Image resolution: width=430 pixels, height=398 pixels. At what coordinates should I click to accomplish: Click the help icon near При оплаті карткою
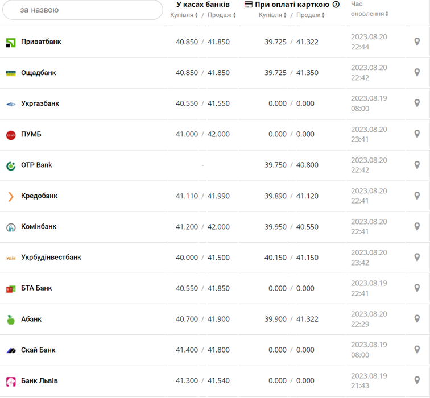click(x=336, y=5)
